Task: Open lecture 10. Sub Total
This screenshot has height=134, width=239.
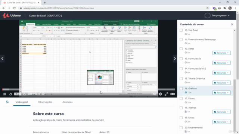Action: tap(191, 30)
